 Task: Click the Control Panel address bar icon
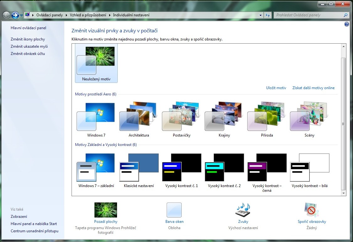pyautogui.click(x=27, y=15)
